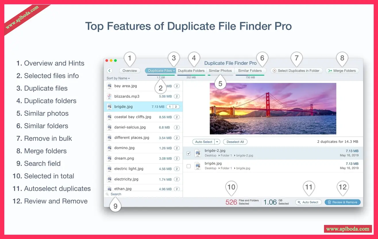Click the Golden Gate bridge preview image
This screenshot has width=378, height=239.
(x=273, y=109)
